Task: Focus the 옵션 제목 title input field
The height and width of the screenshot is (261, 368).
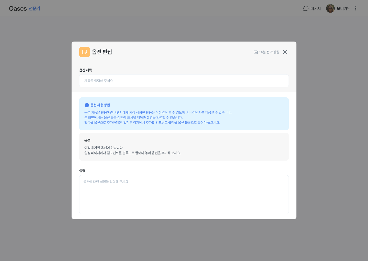Action: (184, 81)
